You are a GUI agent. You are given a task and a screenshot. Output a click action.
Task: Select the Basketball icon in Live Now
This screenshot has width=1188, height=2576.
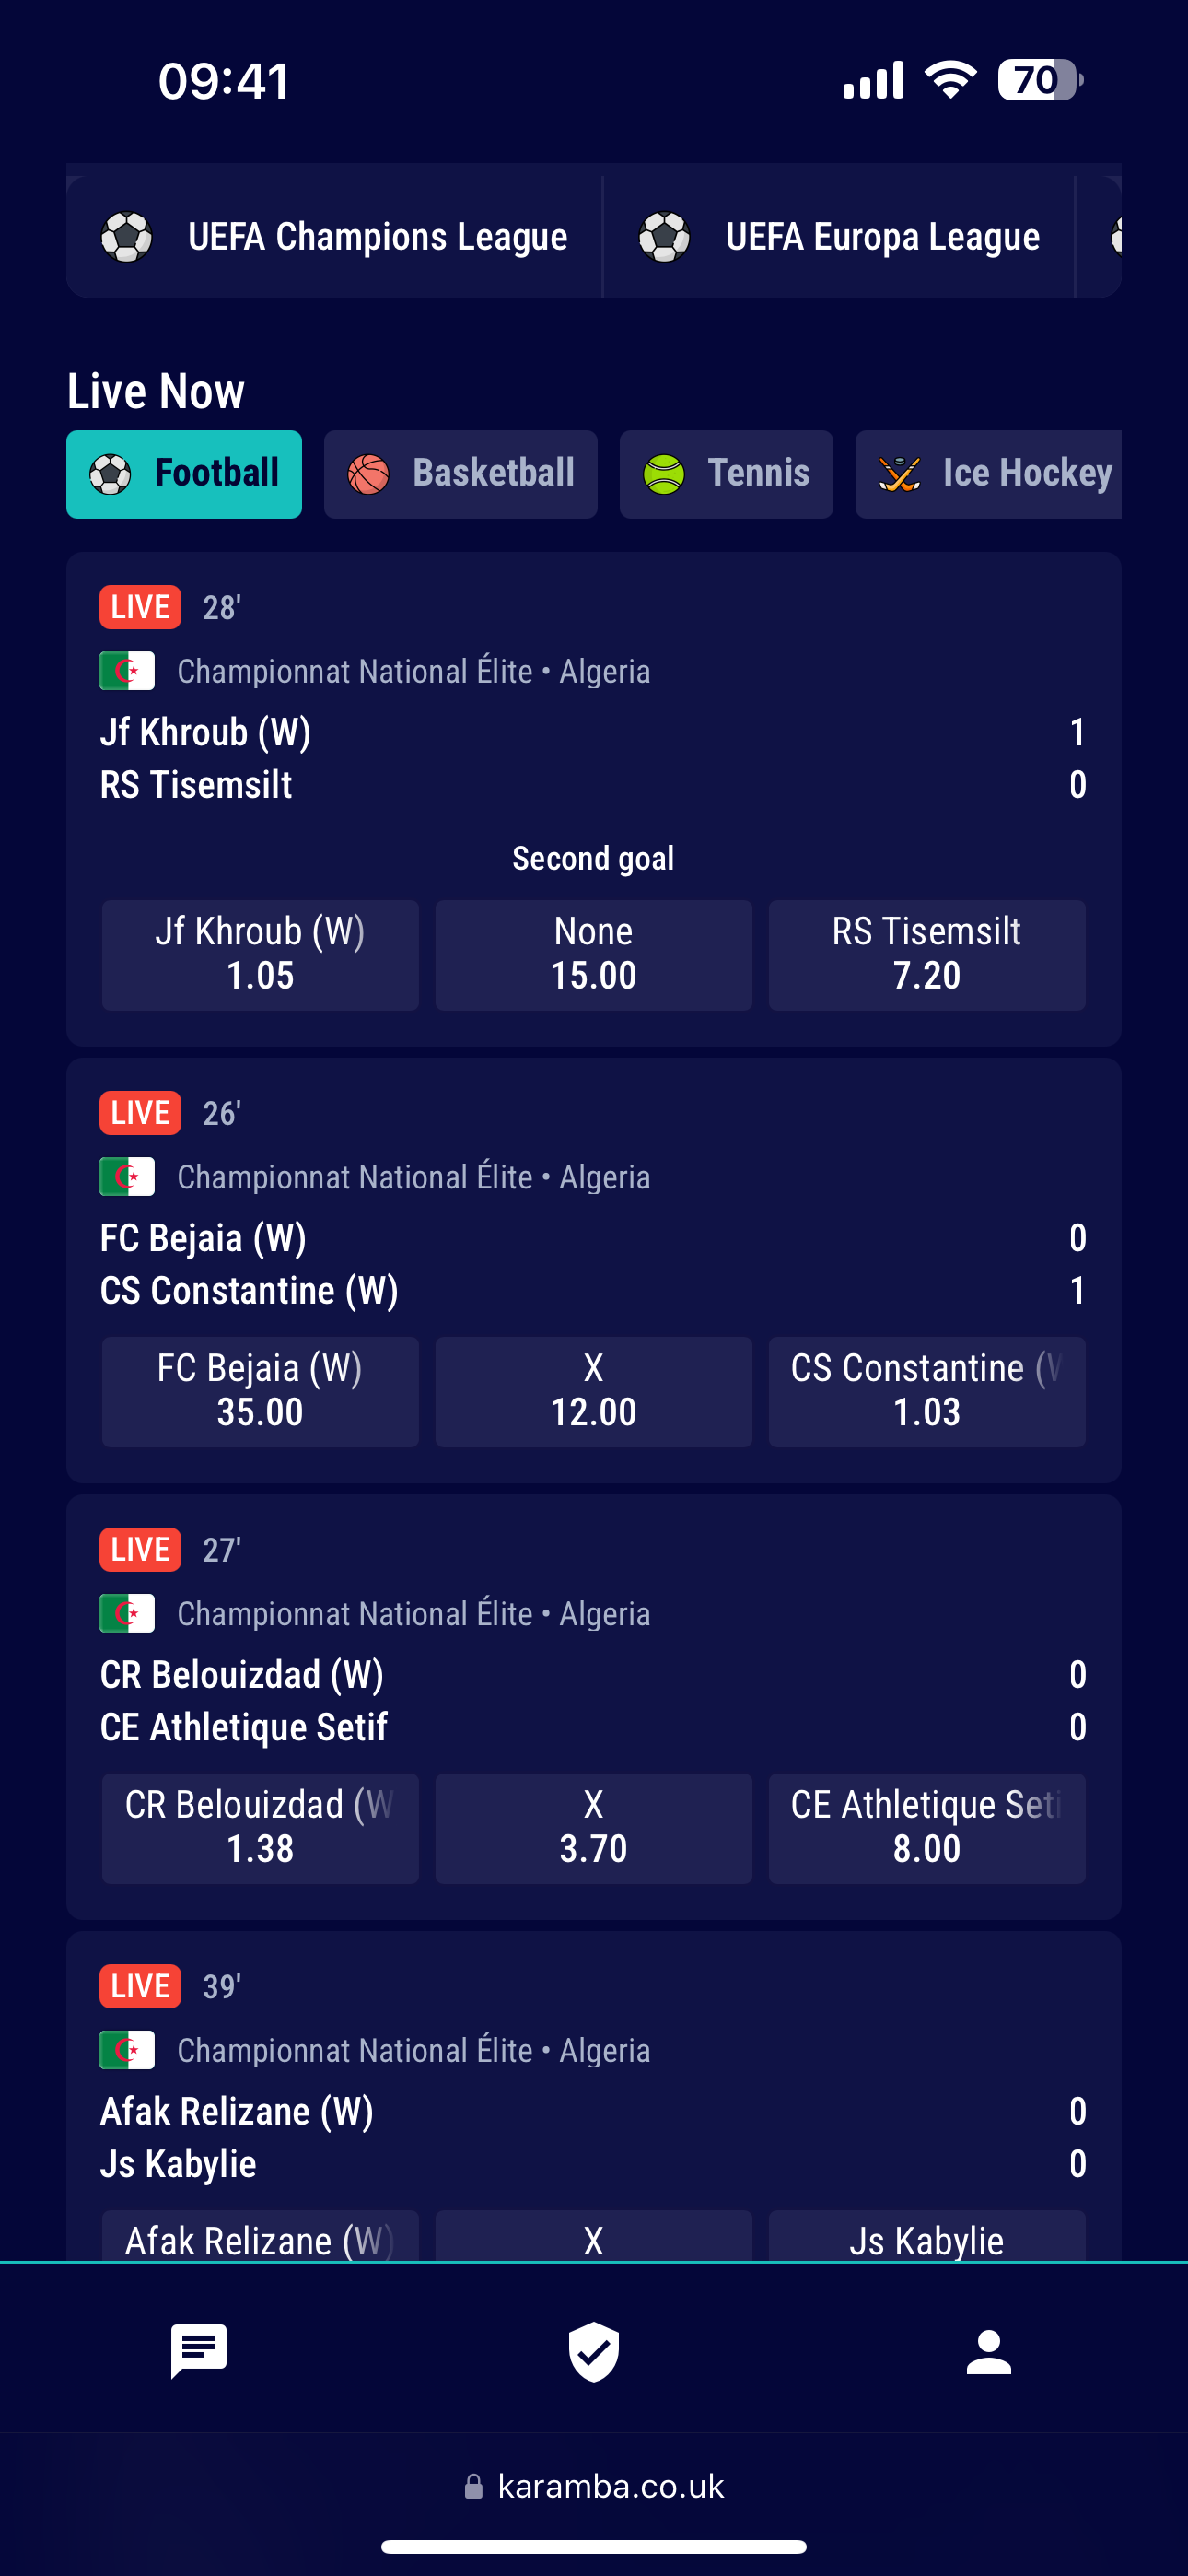[370, 473]
